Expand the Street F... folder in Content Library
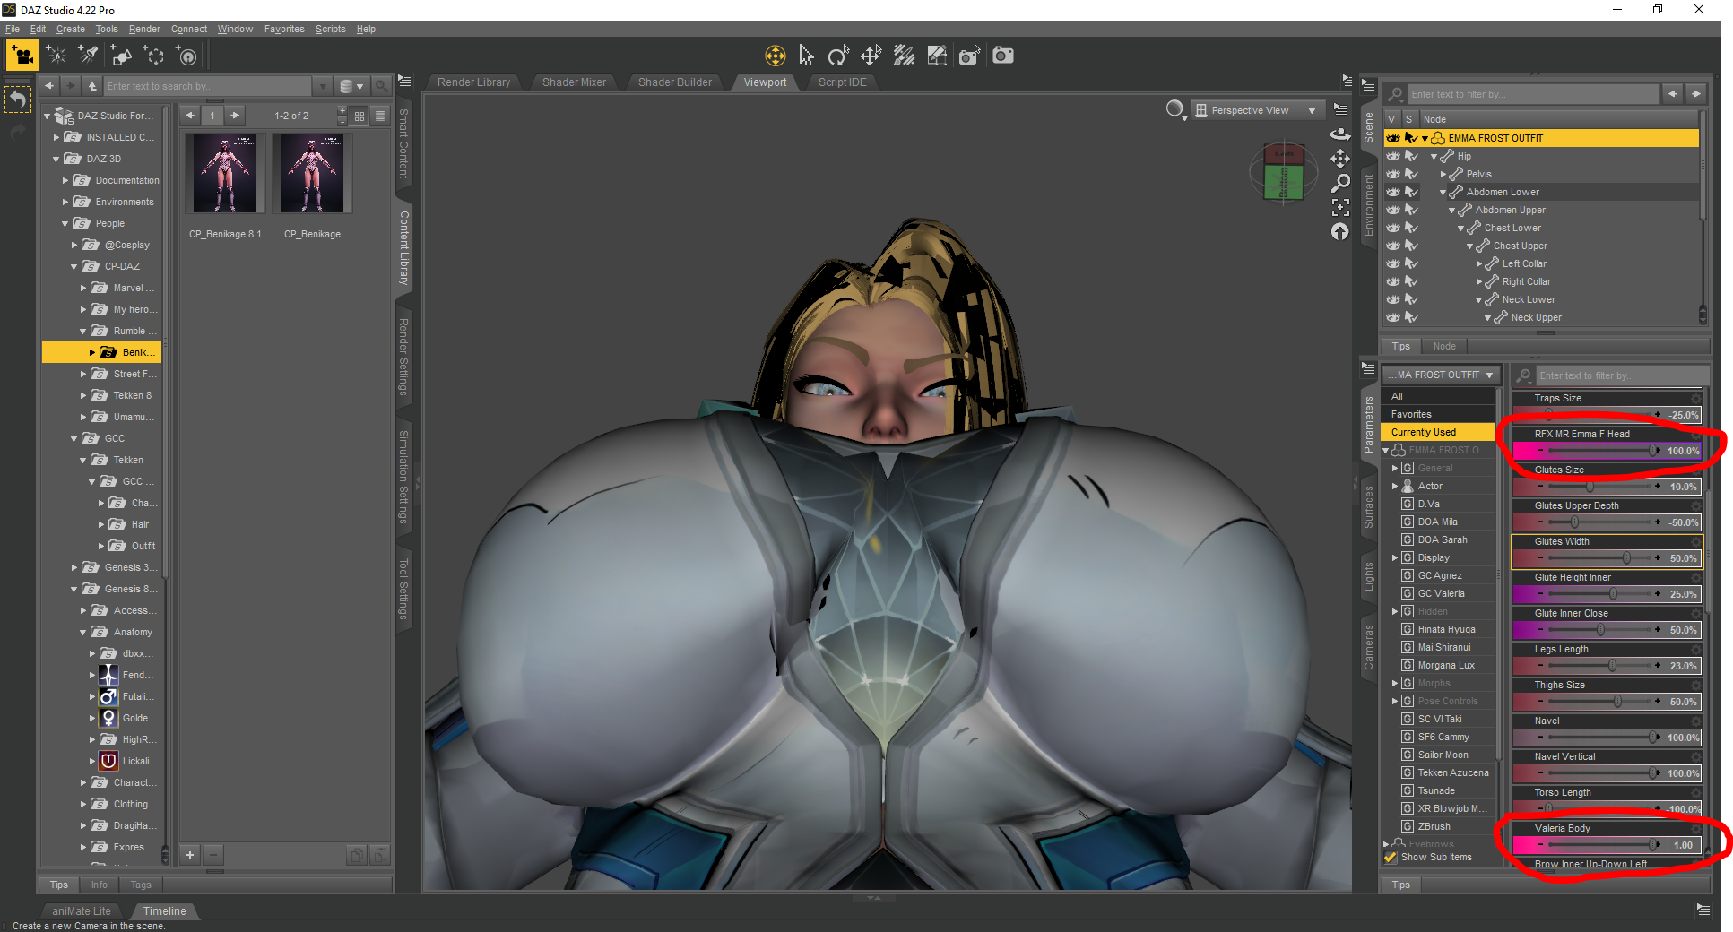Image resolution: width=1733 pixels, height=932 pixels. [x=83, y=374]
